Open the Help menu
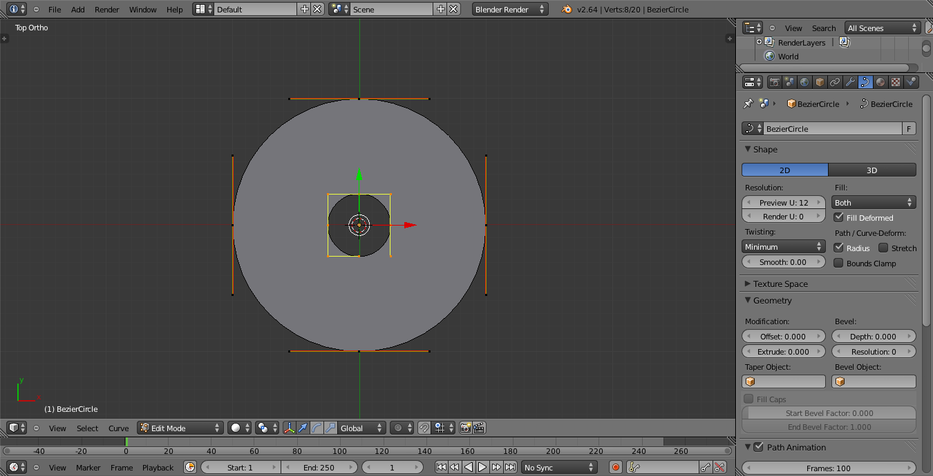 pos(175,10)
